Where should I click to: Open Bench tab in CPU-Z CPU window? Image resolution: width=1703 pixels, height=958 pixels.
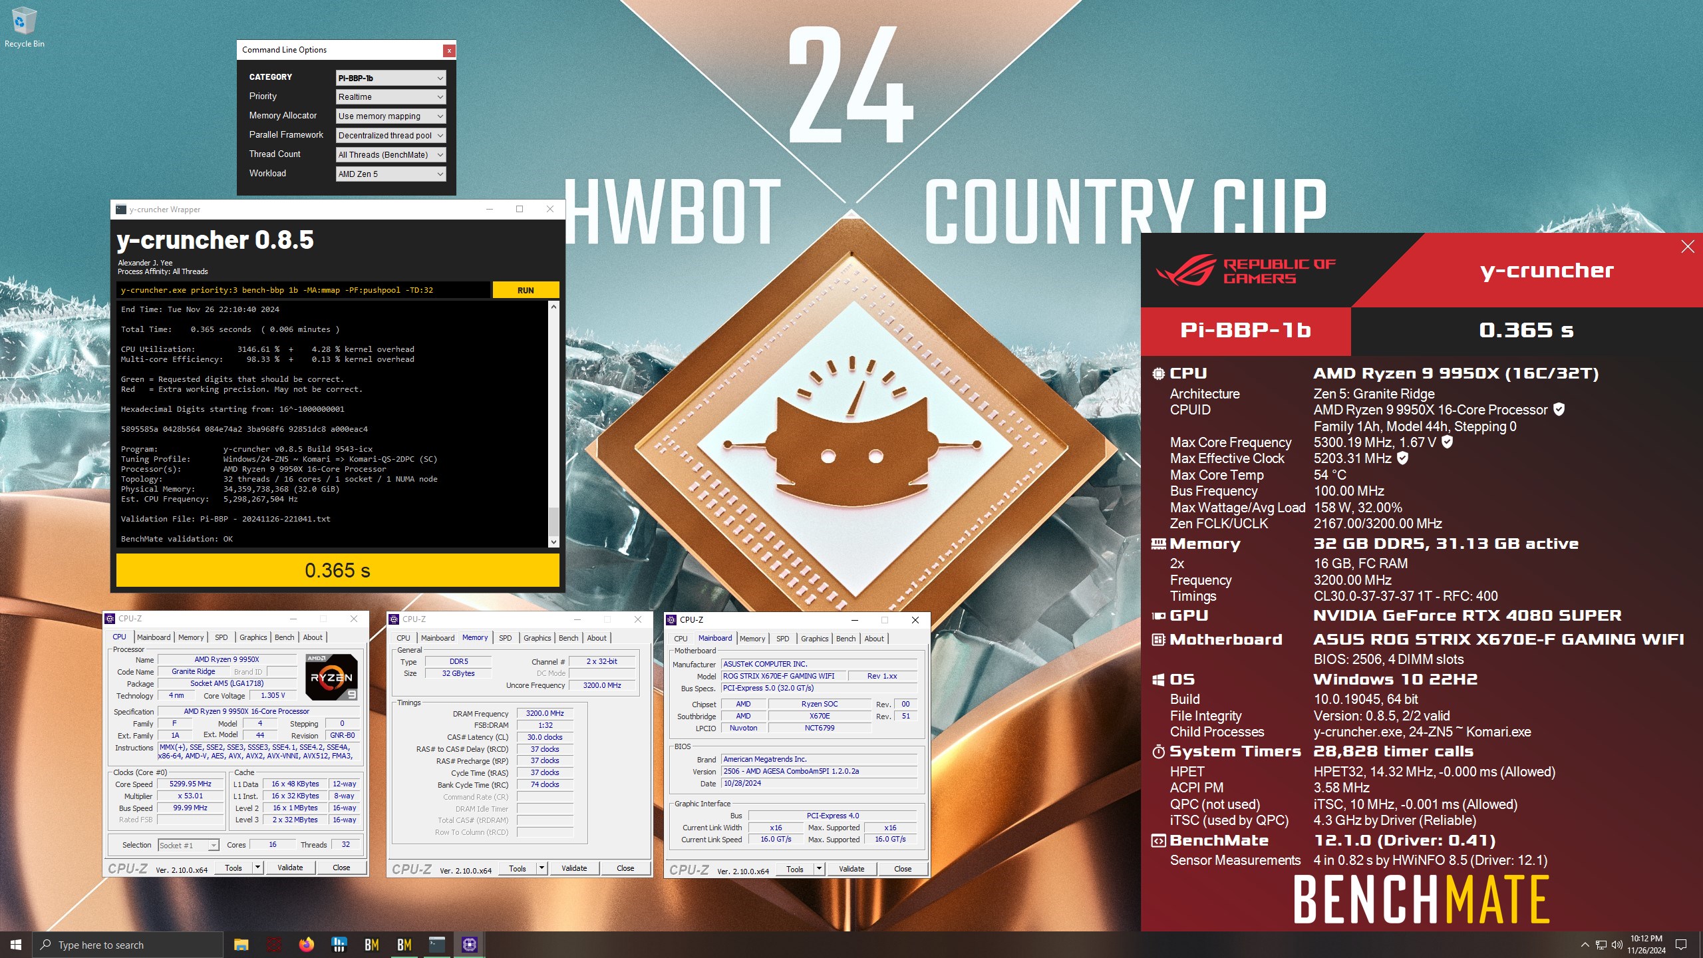[x=284, y=637]
